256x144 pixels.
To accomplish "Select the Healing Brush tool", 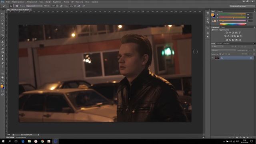I will (2, 35).
